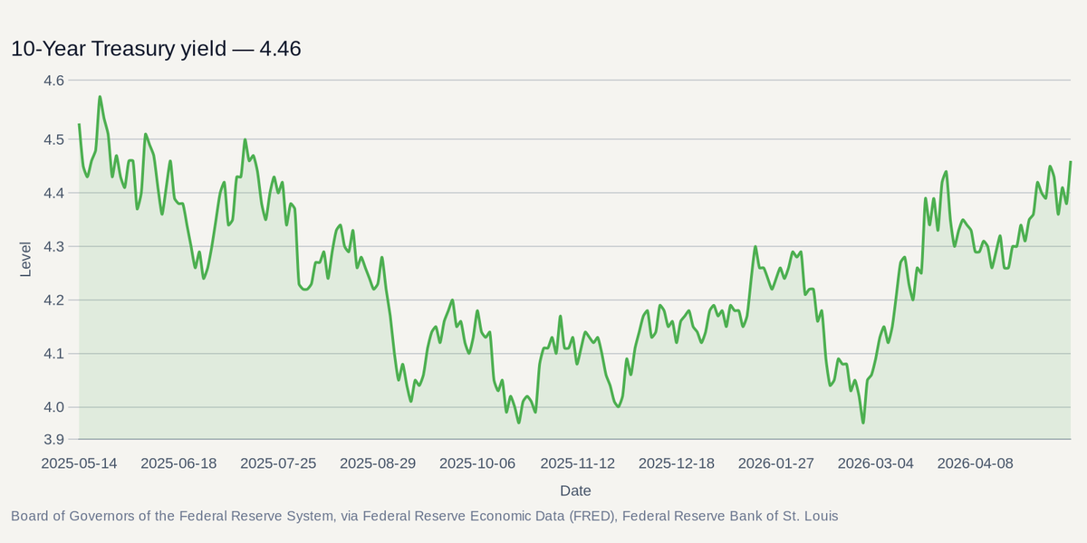Click the y-axis value 4.5

[54, 139]
